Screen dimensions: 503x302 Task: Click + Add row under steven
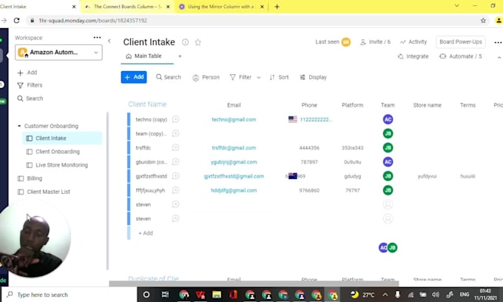146,233
